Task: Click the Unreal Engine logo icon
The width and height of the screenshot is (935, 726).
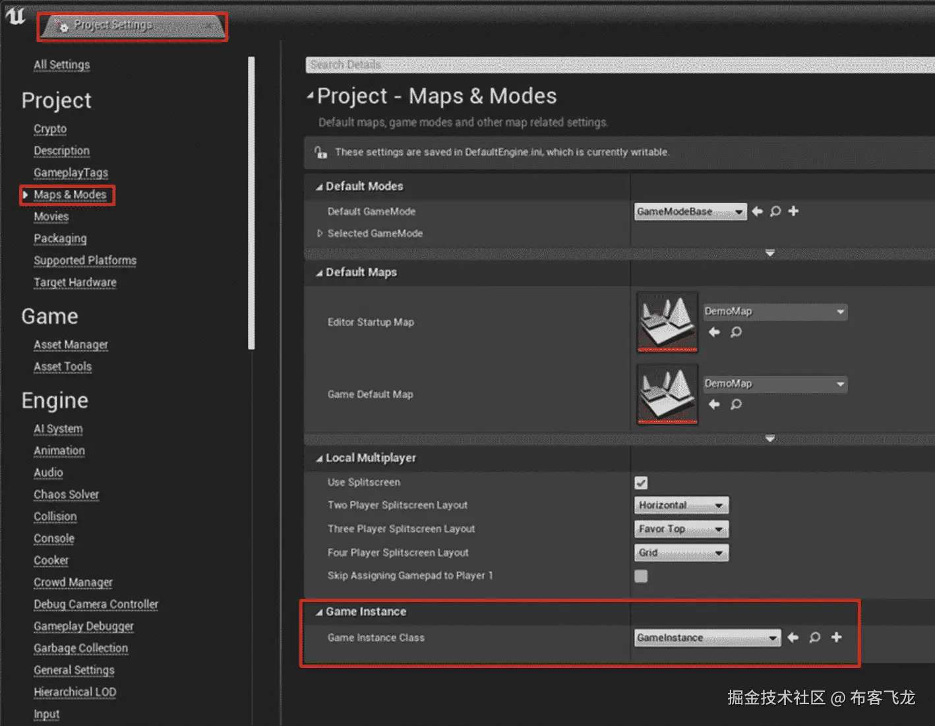Action: (x=15, y=16)
